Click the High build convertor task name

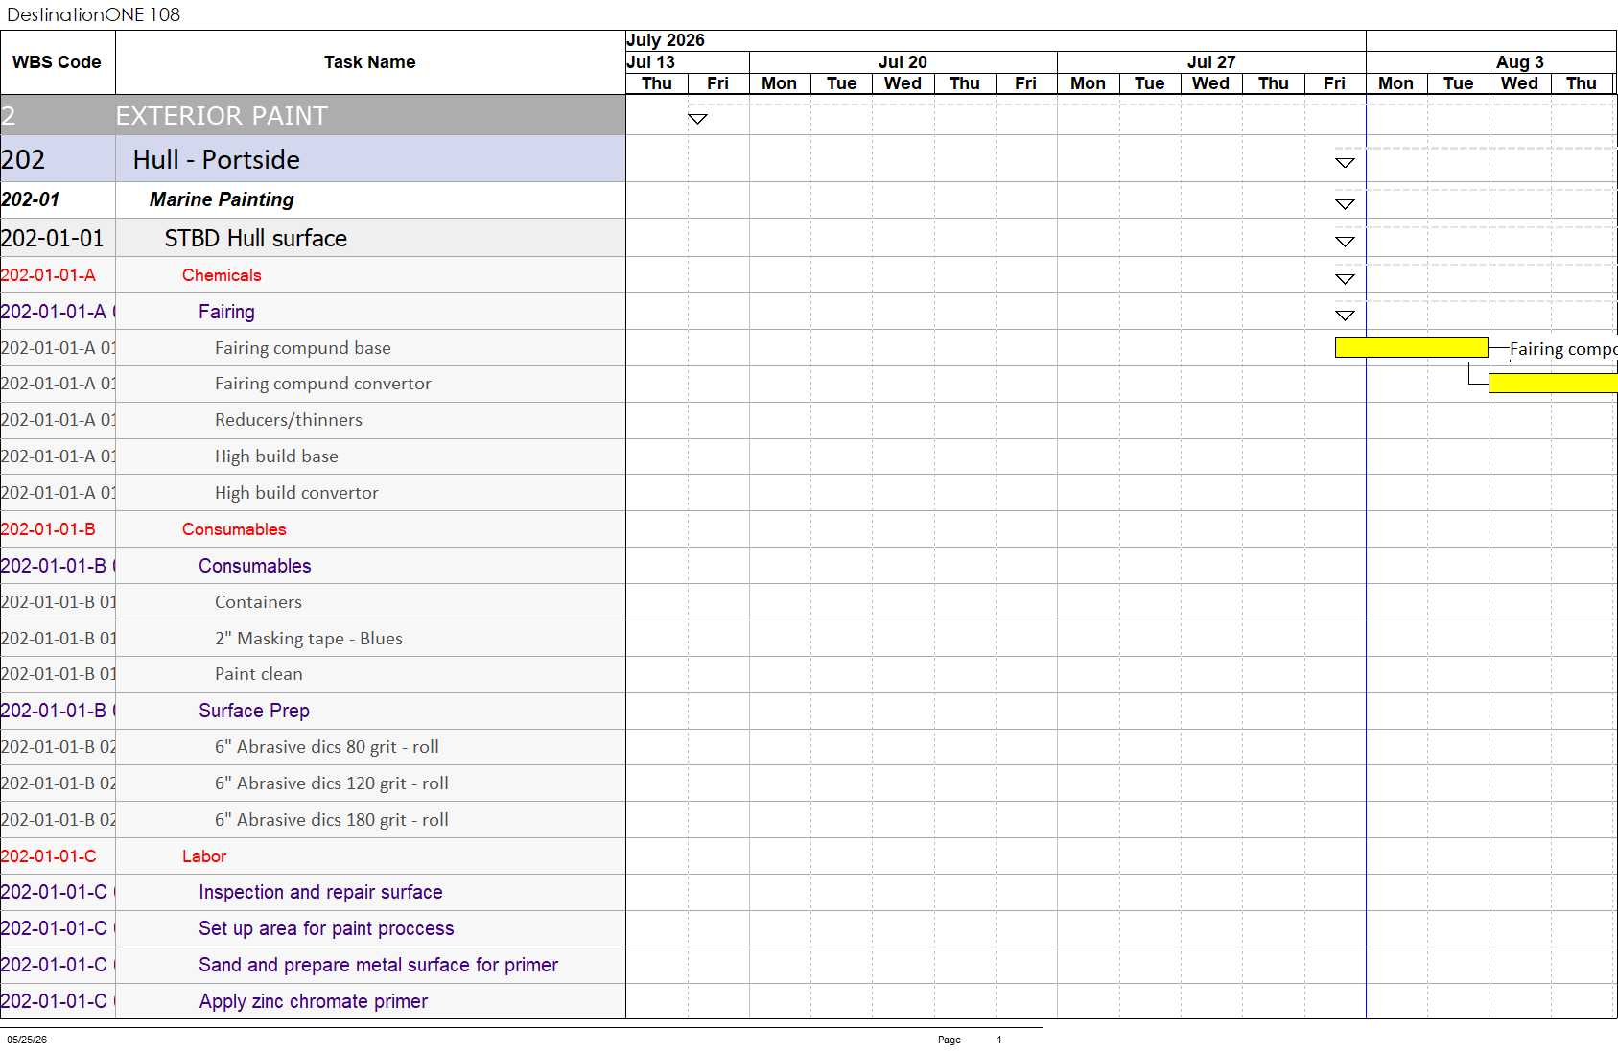[296, 493]
